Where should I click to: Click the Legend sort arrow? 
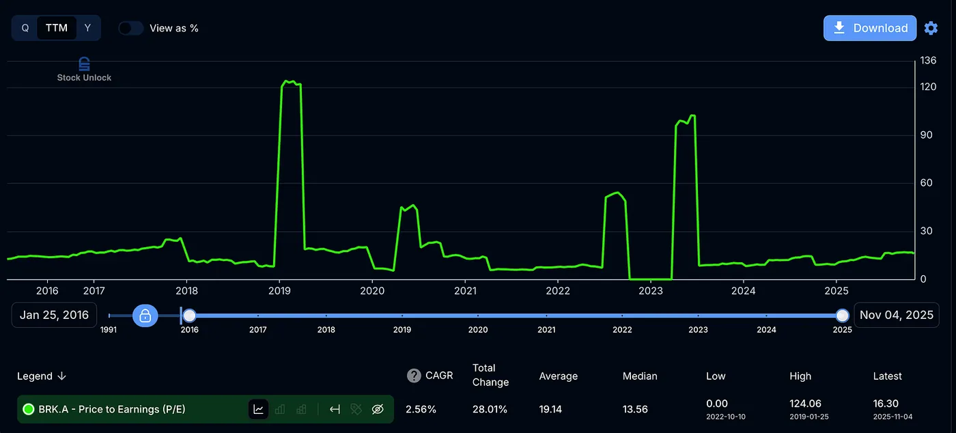coord(62,376)
